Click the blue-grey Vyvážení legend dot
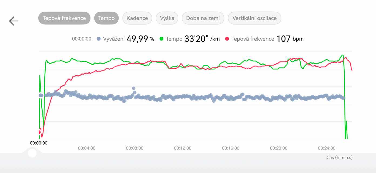Viewport: 376px width, 173px height. click(x=99, y=39)
